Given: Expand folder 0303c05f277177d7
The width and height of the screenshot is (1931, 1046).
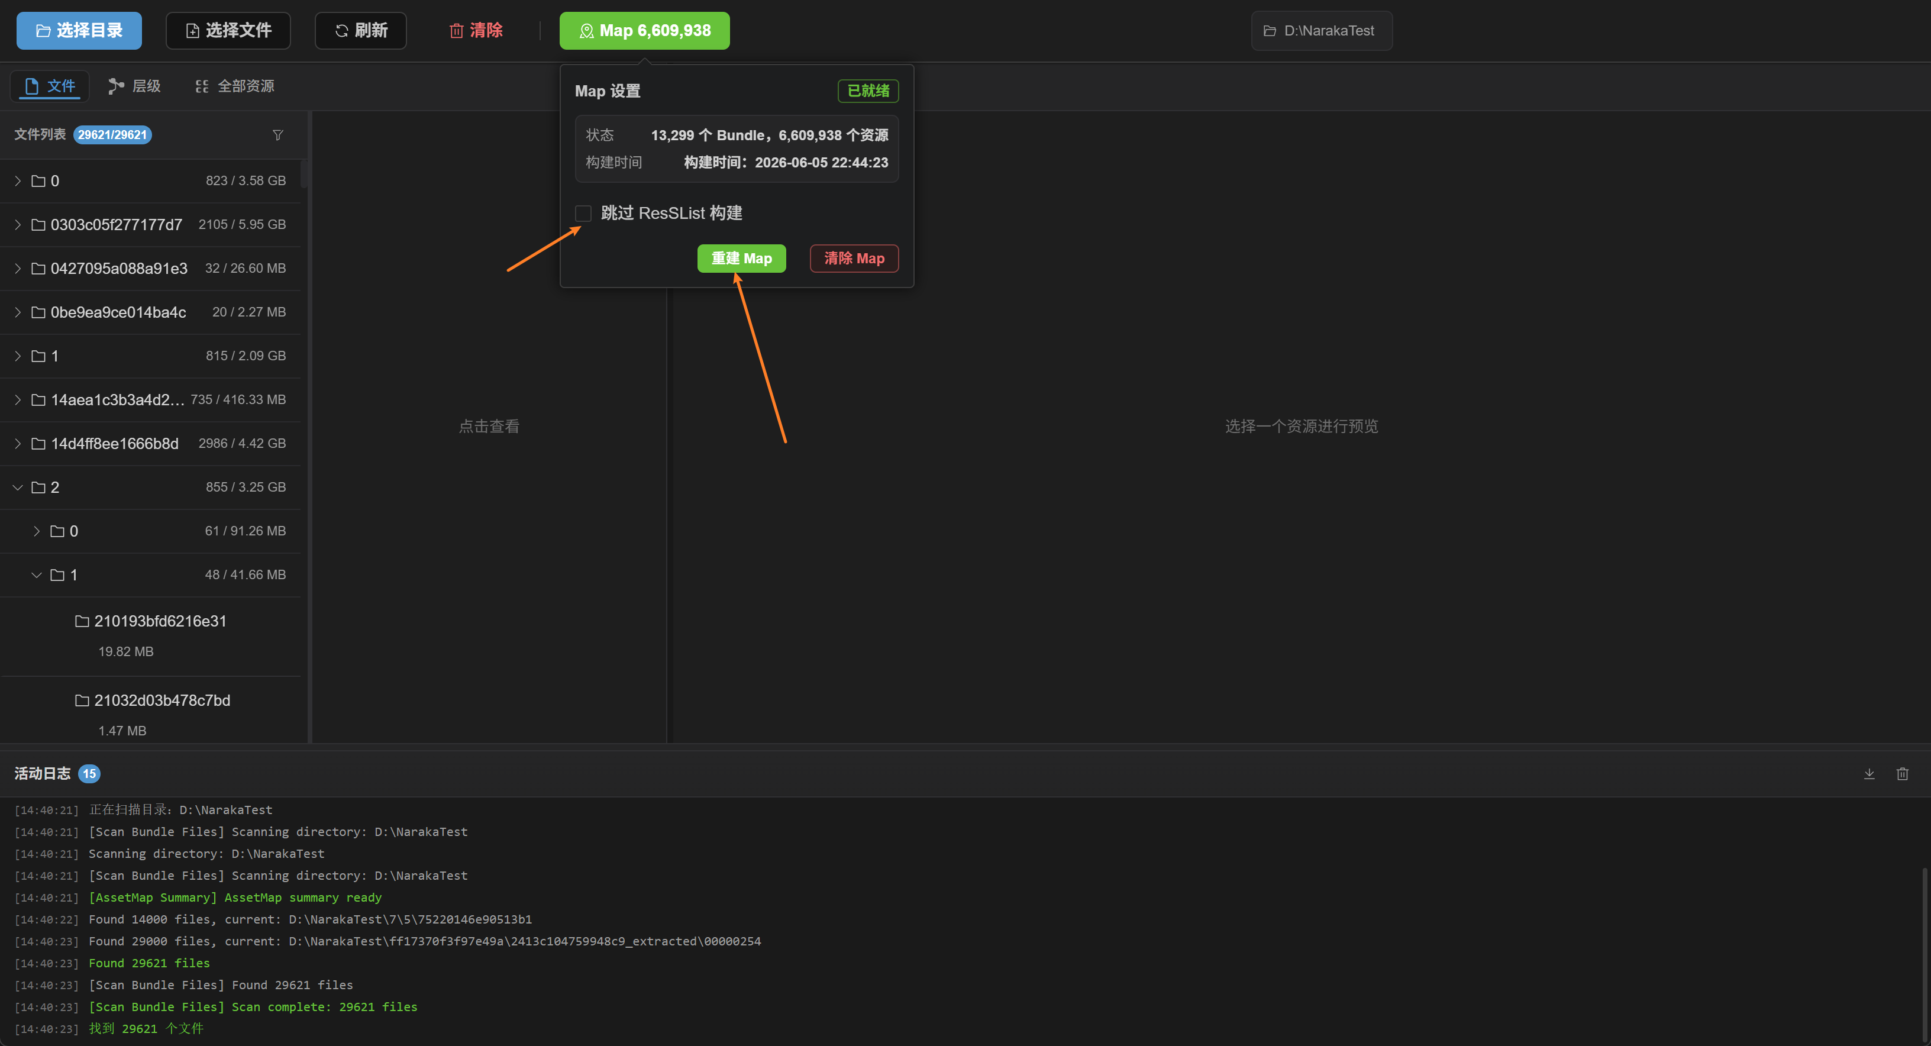Looking at the screenshot, I should click(x=18, y=225).
